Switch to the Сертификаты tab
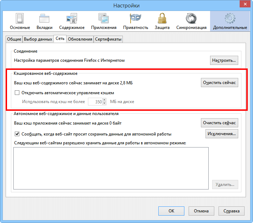The width and height of the screenshot is (253, 223). coord(108,39)
